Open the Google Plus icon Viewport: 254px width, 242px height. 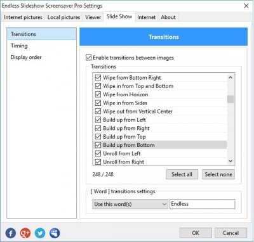coord(25,233)
